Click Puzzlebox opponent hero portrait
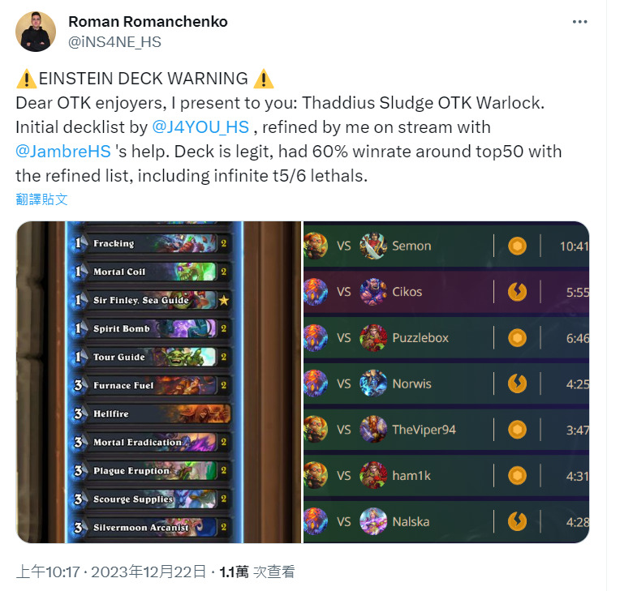The width and height of the screenshot is (620, 591). click(372, 338)
